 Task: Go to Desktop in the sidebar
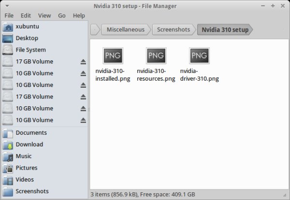tap(44, 38)
